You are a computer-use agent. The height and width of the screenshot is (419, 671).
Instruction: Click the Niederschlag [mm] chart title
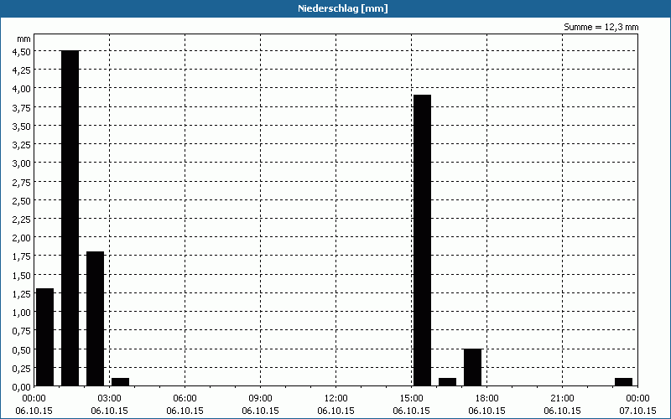343,8
